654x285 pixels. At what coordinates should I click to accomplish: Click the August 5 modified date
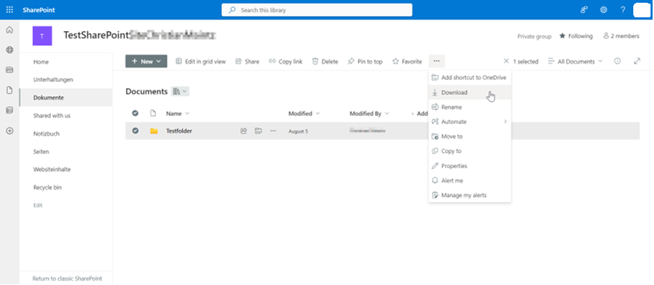click(x=299, y=131)
